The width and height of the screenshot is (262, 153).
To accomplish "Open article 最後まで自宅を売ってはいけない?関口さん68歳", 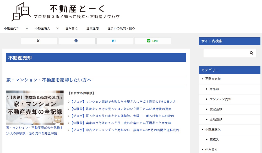I will [x=121, y=109].
